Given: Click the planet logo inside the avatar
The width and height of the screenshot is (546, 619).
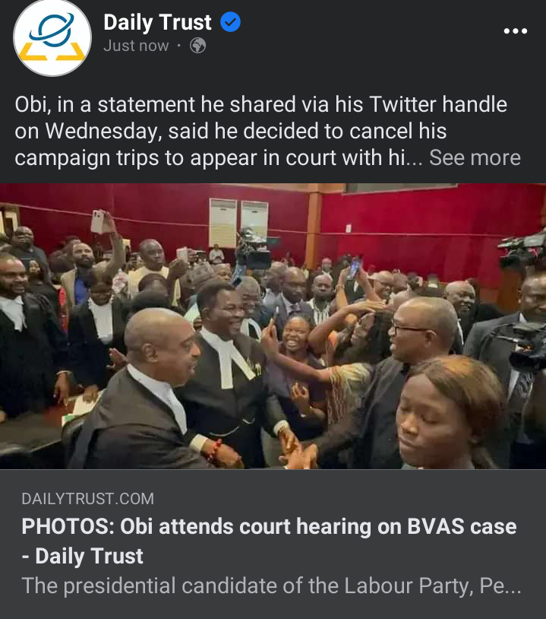Looking at the screenshot, I should [x=52, y=30].
